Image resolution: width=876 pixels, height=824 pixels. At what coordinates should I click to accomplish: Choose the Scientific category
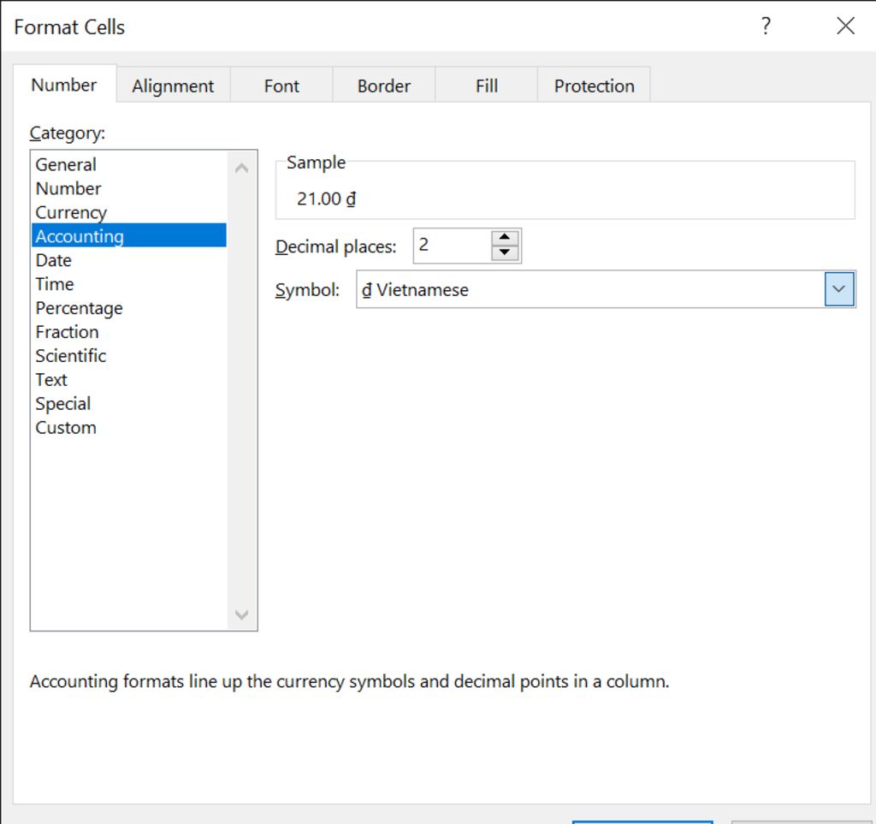coord(71,356)
